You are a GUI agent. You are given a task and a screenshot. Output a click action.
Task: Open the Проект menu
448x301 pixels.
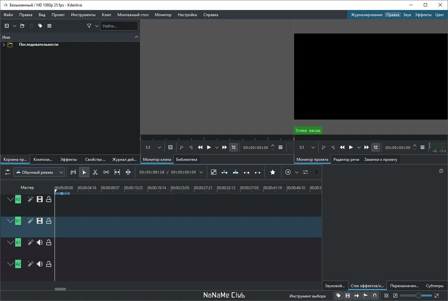pyautogui.click(x=58, y=15)
